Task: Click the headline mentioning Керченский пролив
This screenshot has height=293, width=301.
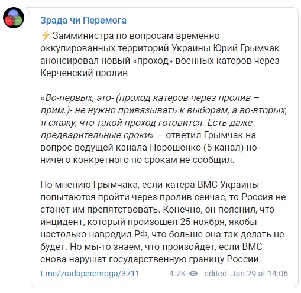Action: tap(160, 54)
